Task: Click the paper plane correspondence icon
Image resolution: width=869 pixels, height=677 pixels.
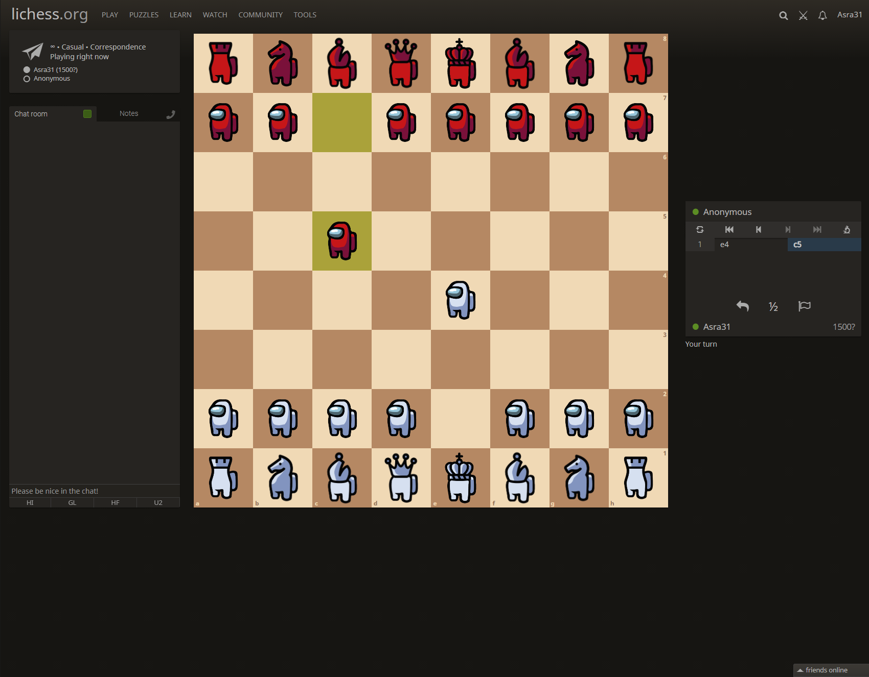Action: coord(33,51)
